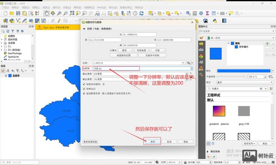Image resolution: width=276 pixels, height=165 pixels.
Task: Click the Refresh map icon
Action: (x=141, y=13)
